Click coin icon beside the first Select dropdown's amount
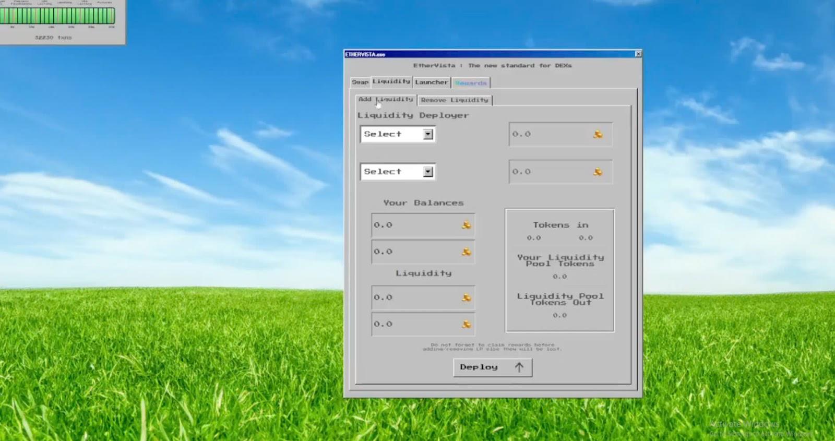Image resolution: width=835 pixels, height=441 pixels. point(598,135)
